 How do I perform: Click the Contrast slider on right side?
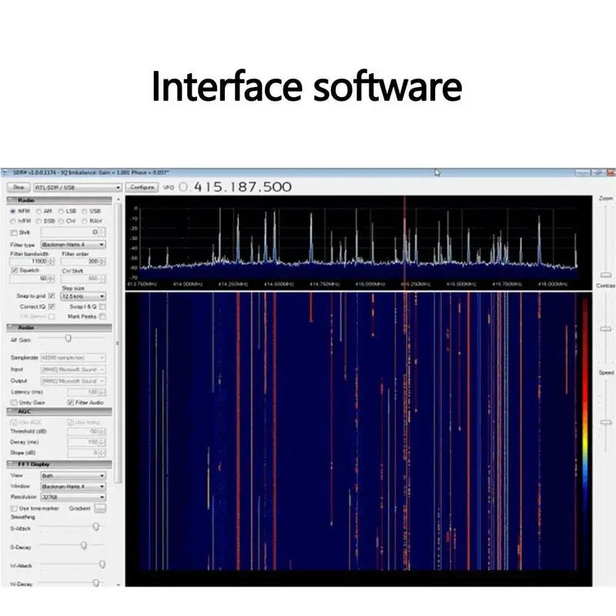pyautogui.click(x=606, y=329)
